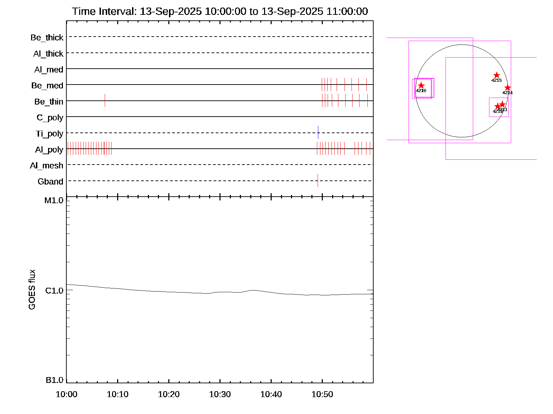Select the B1.0 flux level label
The height and width of the screenshot is (414, 553).
coord(55,380)
